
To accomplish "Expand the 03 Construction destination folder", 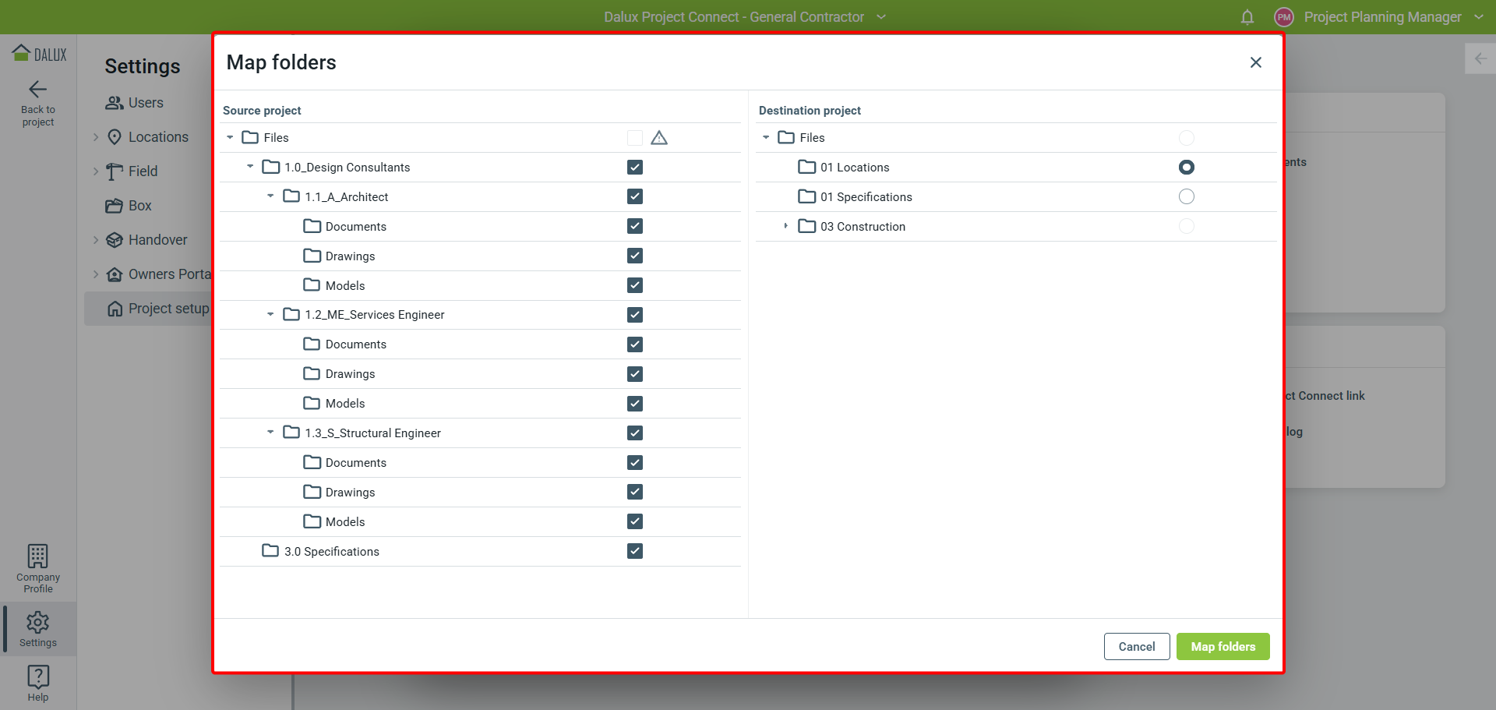I will coord(785,226).
